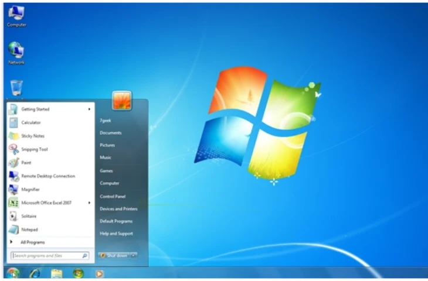
Task: Open Windows Media Player from the taskbar
Action: [100, 273]
